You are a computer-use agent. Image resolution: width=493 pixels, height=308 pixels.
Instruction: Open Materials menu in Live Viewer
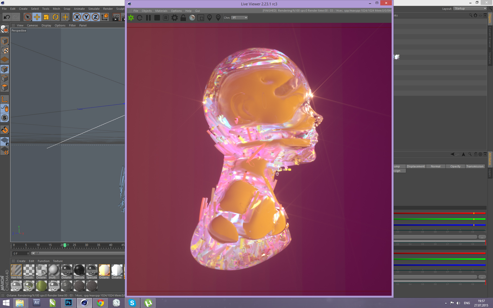161,11
